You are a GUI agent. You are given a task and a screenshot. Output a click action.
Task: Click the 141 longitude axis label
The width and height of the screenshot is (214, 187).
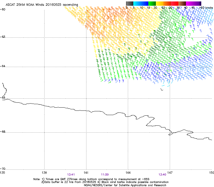point(86,173)
